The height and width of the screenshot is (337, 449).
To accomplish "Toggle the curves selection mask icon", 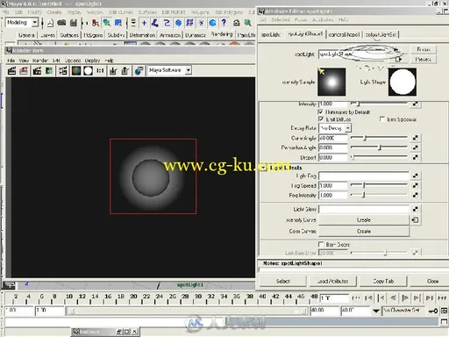I will point(167,23).
